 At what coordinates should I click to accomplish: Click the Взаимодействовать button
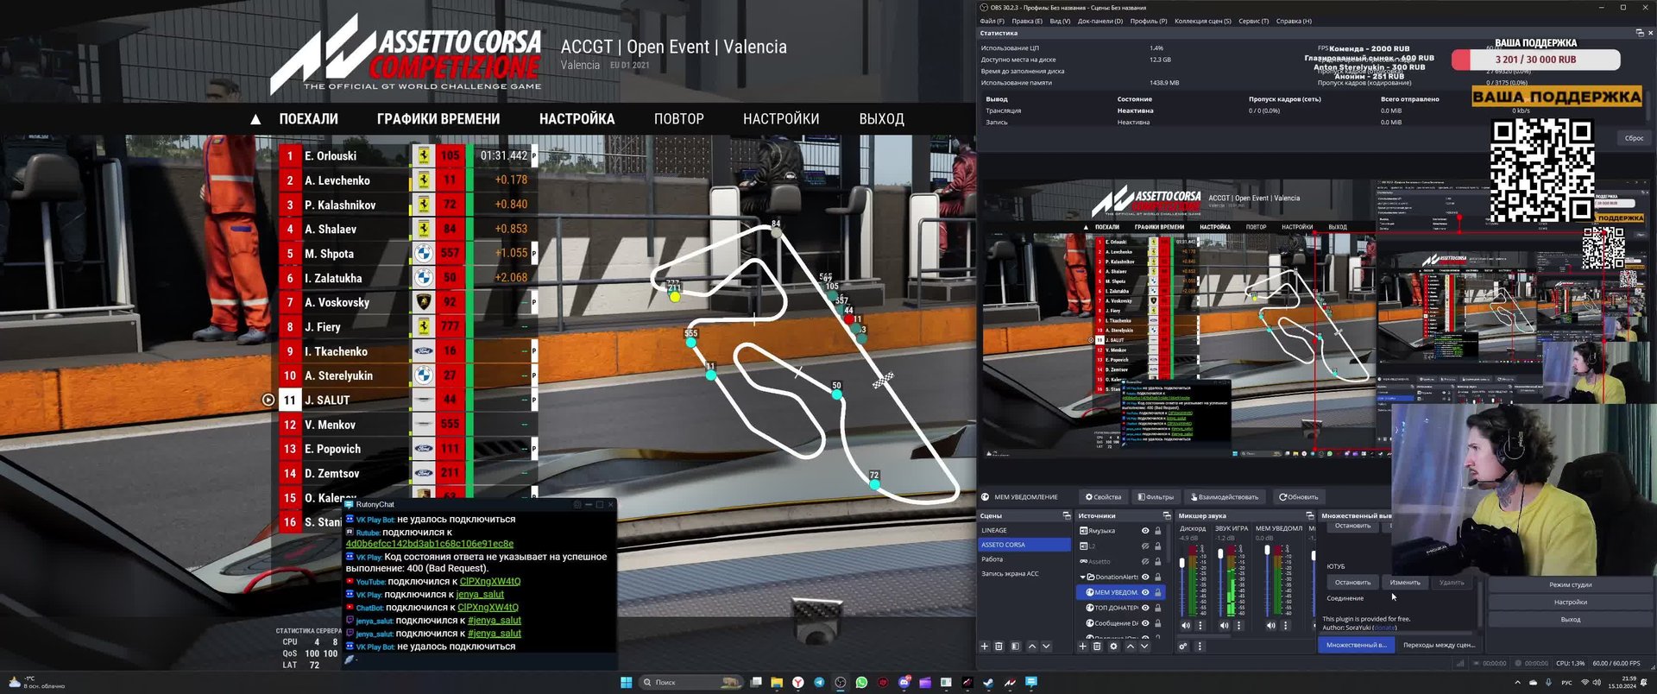(1224, 497)
